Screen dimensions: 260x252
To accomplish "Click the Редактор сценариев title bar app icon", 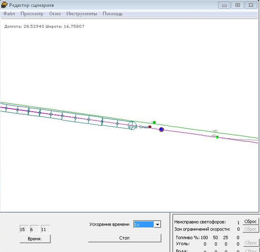I will pyautogui.click(x=4, y=5).
